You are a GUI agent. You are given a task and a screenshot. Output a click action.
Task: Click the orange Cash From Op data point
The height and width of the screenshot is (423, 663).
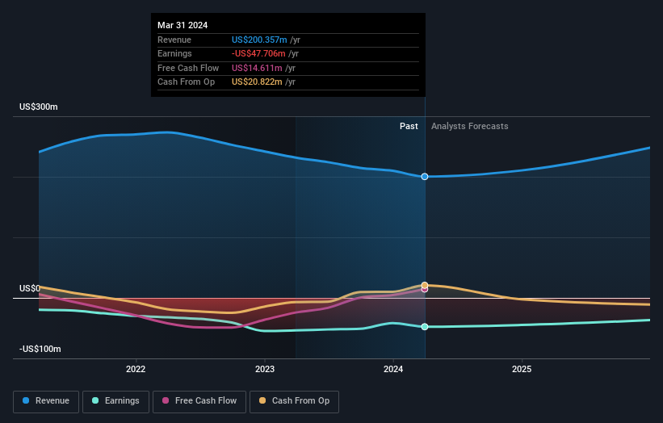click(x=425, y=285)
